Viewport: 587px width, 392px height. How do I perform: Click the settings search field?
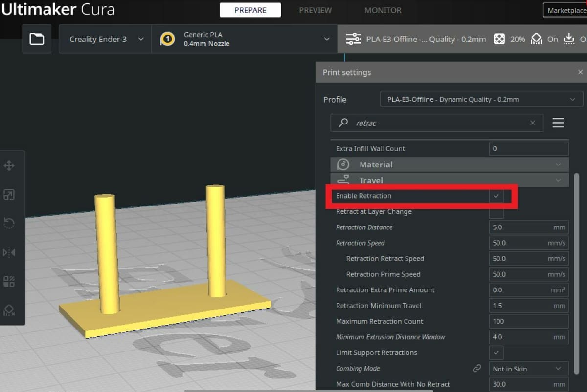pos(437,123)
